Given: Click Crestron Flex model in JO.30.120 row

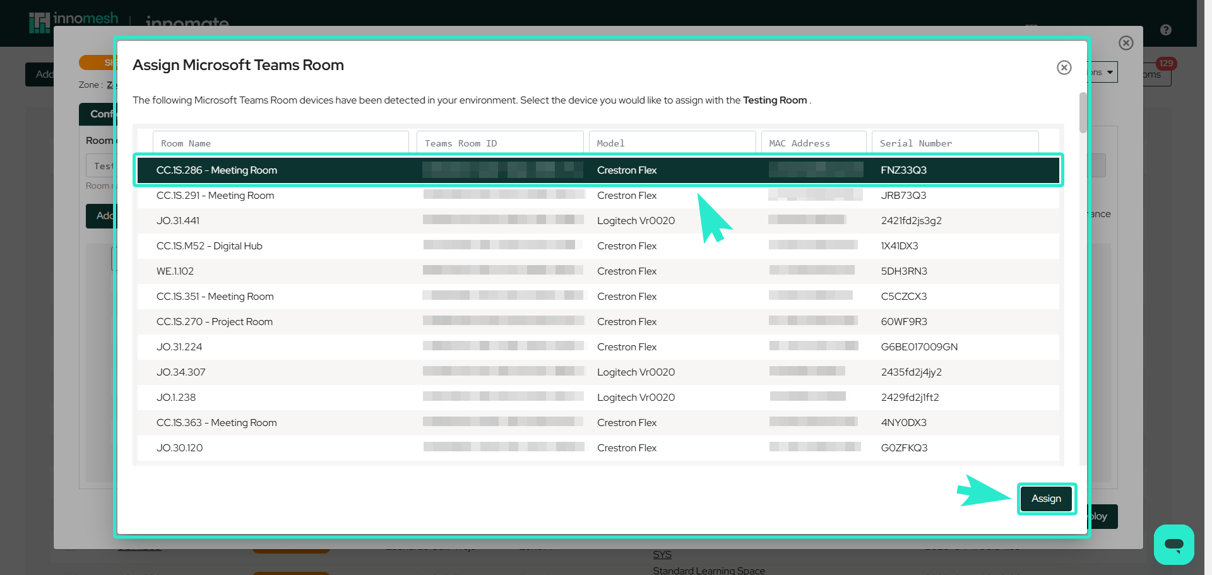Looking at the screenshot, I should point(627,448).
